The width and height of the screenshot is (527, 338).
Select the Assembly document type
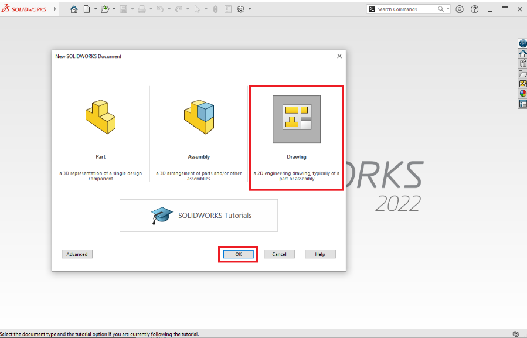click(199, 135)
